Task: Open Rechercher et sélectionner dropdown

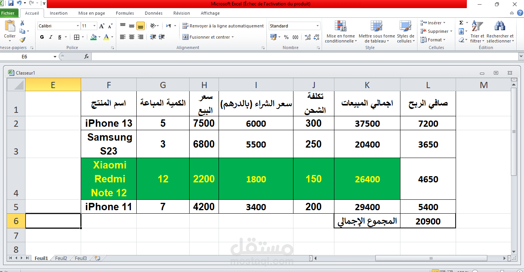Action: 500,32
